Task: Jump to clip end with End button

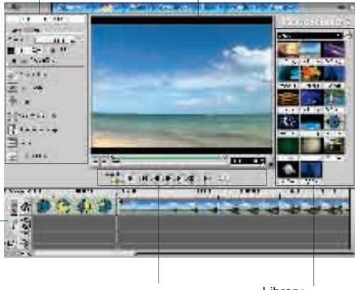Action: (179, 179)
